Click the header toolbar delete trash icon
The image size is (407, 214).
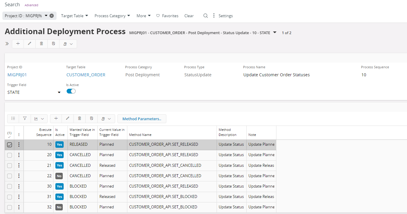tap(41, 44)
